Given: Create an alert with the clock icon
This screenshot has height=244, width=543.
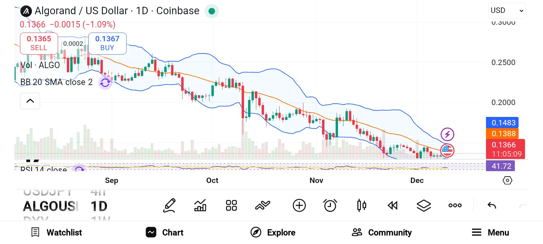Looking at the screenshot, I should tap(330, 205).
